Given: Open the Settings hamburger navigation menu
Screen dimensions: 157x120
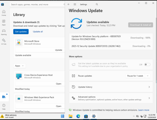Looking at the screenshot, I should click(75, 4).
